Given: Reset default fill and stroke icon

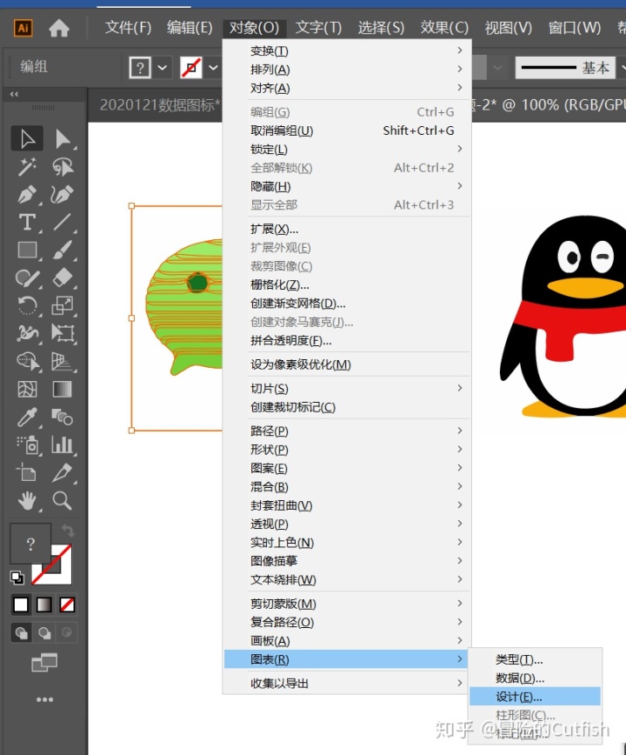Looking at the screenshot, I should (x=17, y=577).
